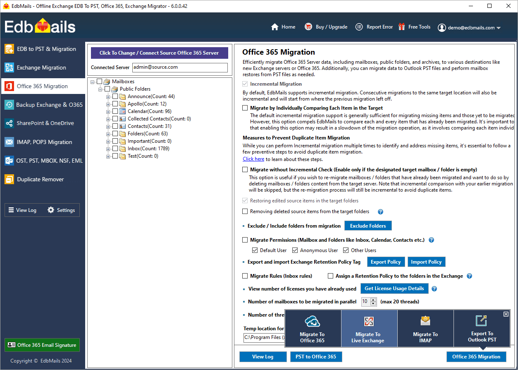Click the Settings gear icon
The height and width of the screenshot is (370, 518).
(x=51, y=210)
